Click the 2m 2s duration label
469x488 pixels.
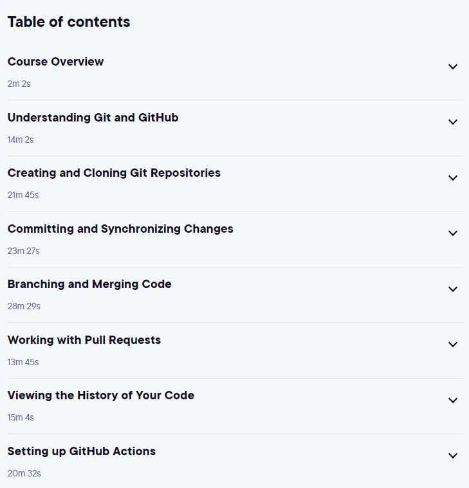(x=19, y=84)
